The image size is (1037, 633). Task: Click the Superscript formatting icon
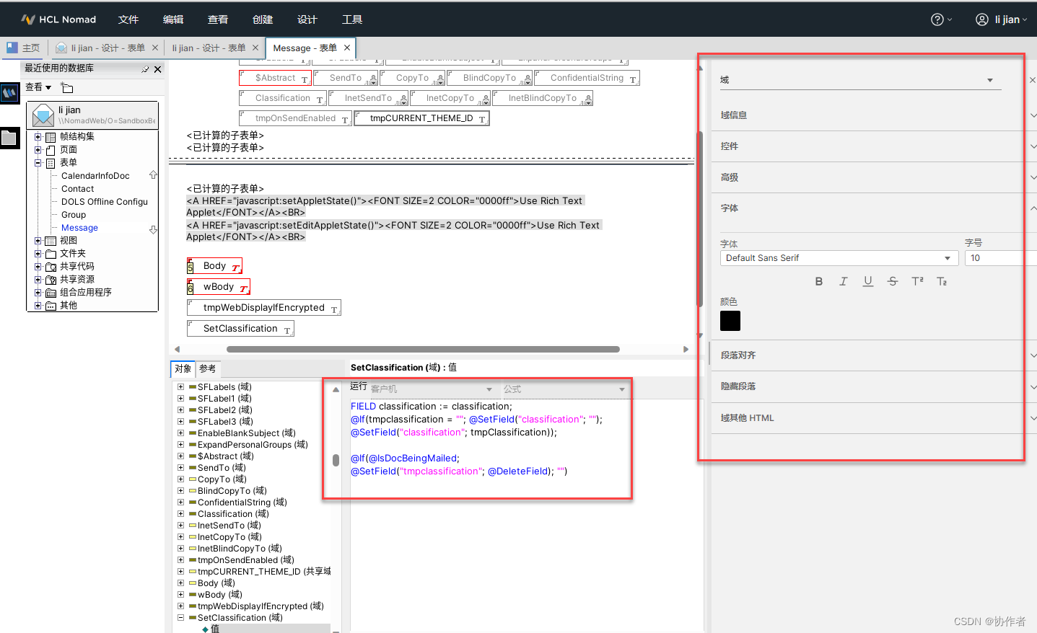click(917, 281)
